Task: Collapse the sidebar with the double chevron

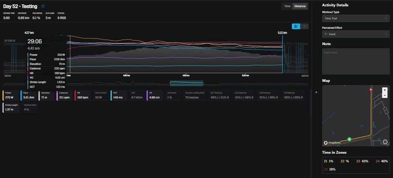Action: (x=316, y=92)
